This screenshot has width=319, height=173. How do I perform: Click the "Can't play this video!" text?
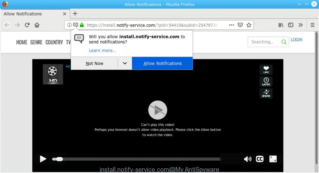pyautogui.click(x=158, y=125)
